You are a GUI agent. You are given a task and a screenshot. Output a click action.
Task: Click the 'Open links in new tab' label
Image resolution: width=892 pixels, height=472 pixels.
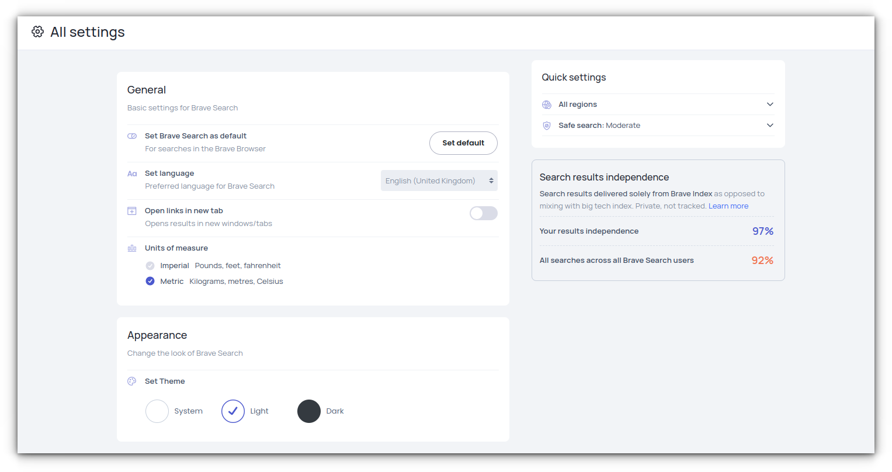pos(184,211)
